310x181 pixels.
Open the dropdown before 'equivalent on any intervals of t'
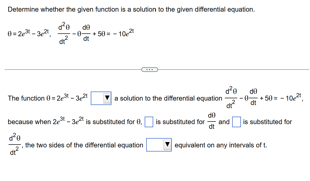click(159, 145)
